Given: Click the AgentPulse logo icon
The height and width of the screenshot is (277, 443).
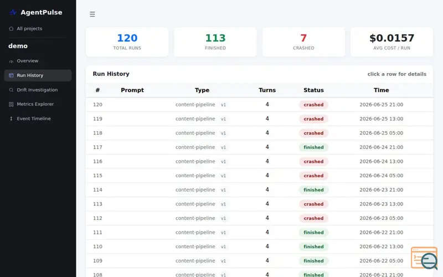Looking at the screenshot, I should (x=13, y=12).
